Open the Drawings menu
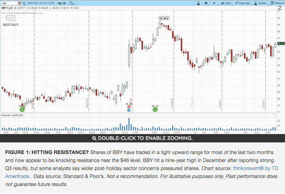The image size is (285, 194). click(x=243, y=3)
